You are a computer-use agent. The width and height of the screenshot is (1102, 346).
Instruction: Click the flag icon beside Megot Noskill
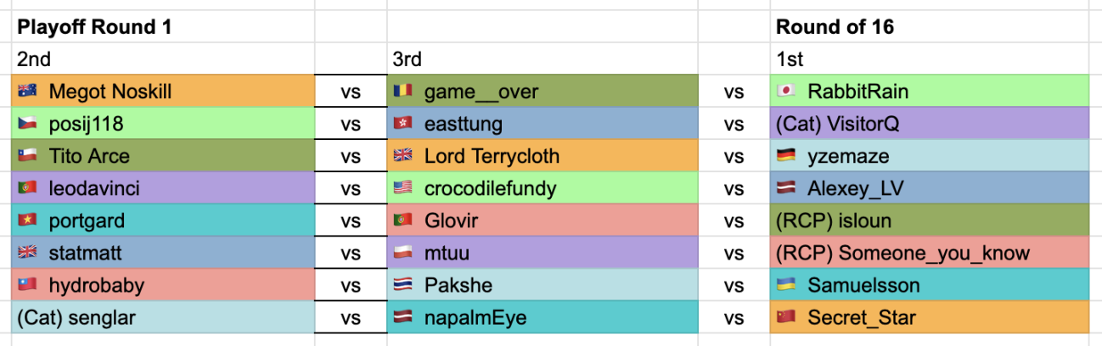click(27, 92)
